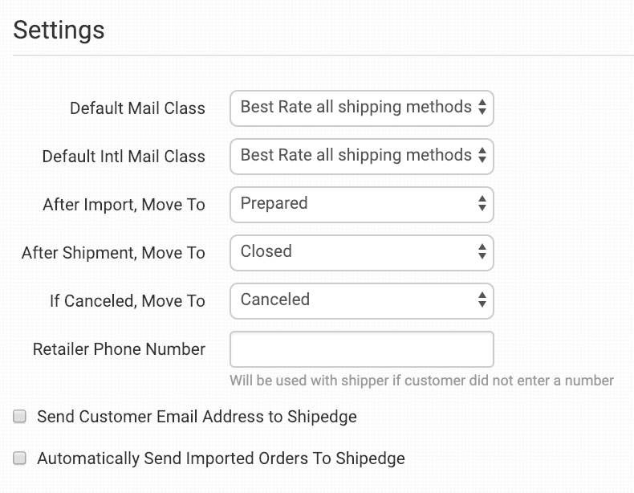Click the up-down arrows beside Closed

pyautogui.click(x=482, y=252)
